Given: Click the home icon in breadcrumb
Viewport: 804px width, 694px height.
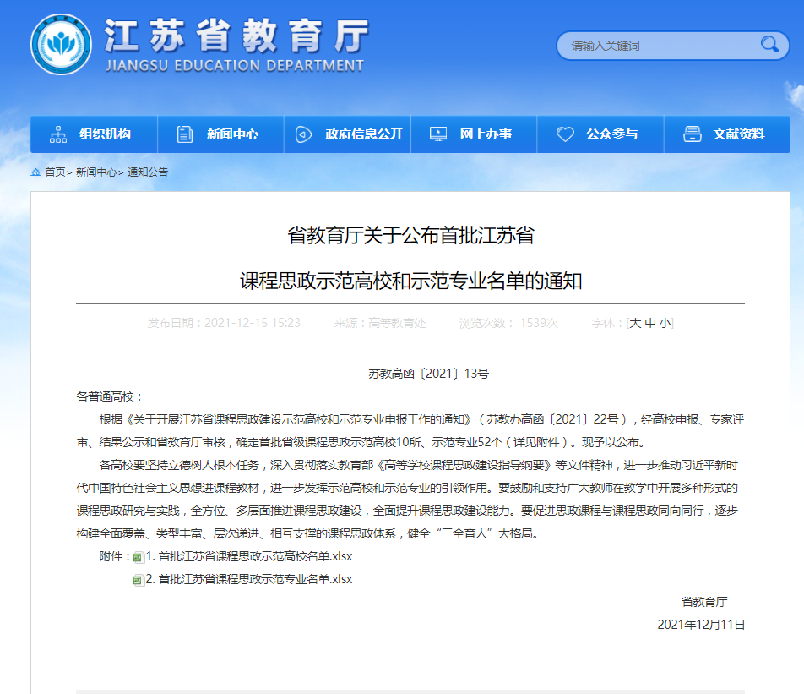Looking at the screenshot, I should 35,172.
